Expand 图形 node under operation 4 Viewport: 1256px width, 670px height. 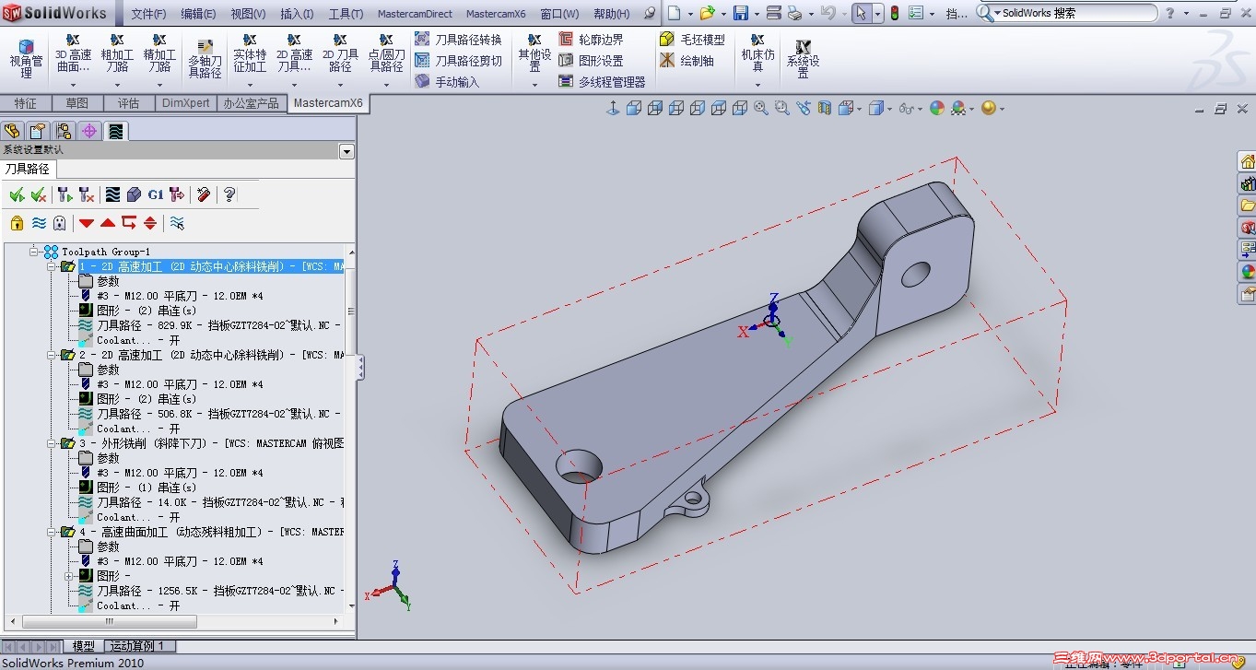click(x=69, y=576)
